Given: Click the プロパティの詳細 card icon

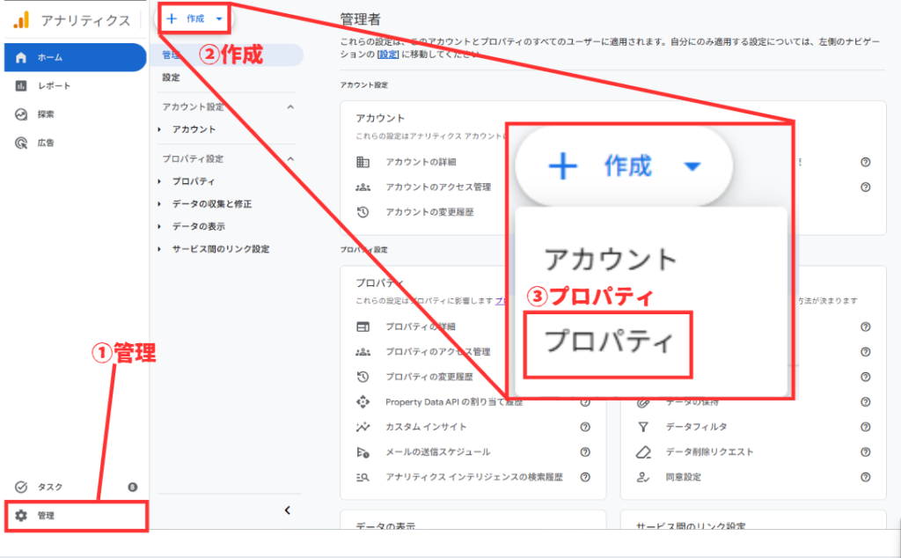Looking at the screenshot, I should [x=363, y=327].
